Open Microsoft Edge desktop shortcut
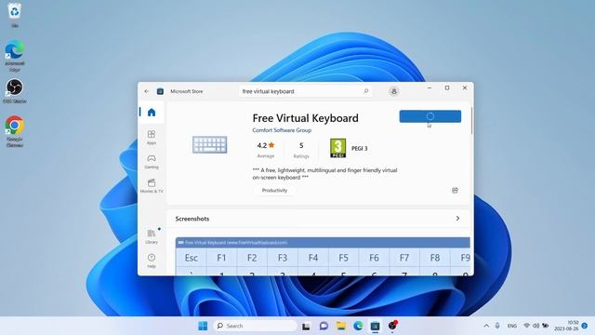 [15, 56]
